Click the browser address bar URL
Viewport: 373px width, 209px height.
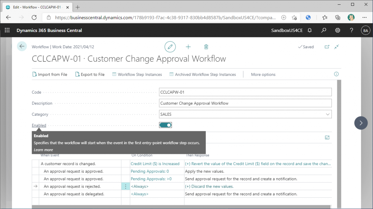[x=165, y=17]
